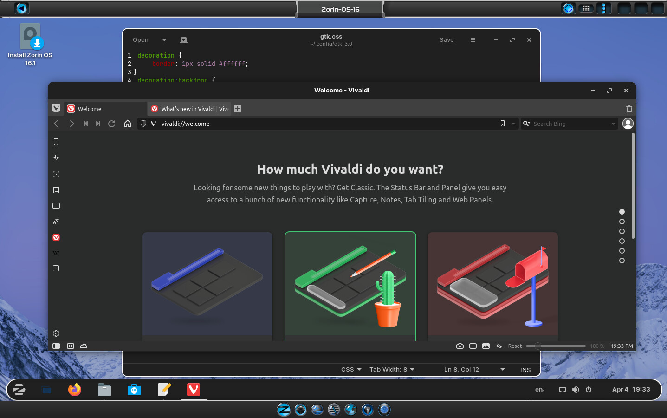
Task: Add a web panel with the plus icon
Action: click(x=56, y=268)
